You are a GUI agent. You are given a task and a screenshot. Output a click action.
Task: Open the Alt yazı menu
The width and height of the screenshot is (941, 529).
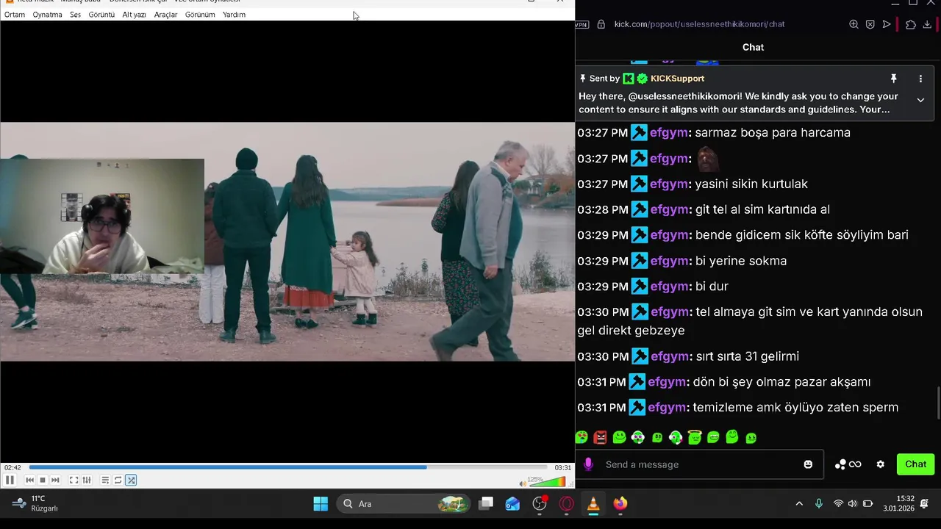[x=135, y=15]
